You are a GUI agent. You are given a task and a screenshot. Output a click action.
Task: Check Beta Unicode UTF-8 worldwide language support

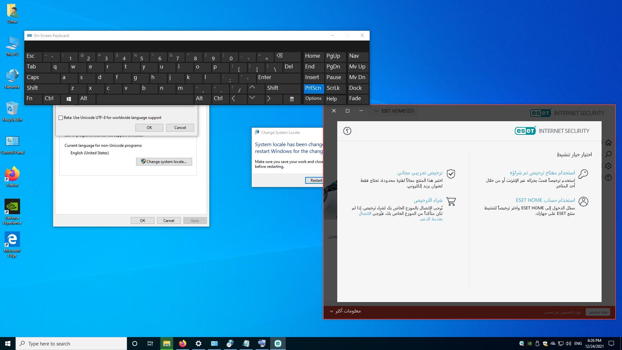point(61,118)
